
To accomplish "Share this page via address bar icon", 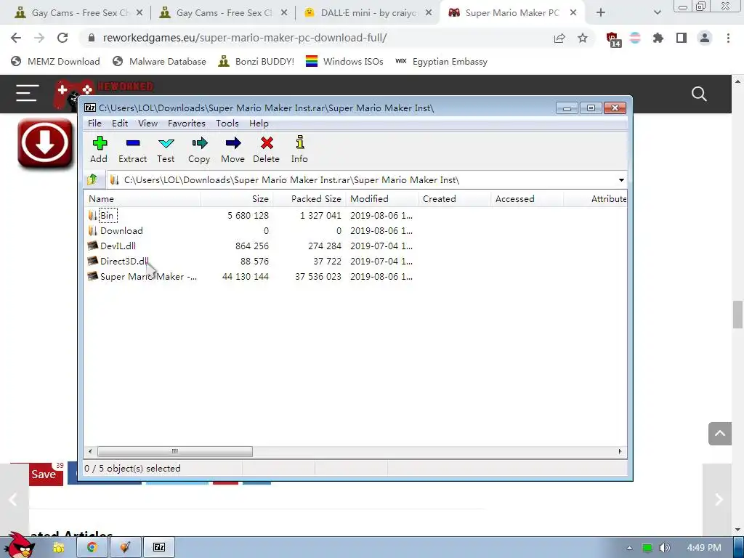I will point(559,39).
